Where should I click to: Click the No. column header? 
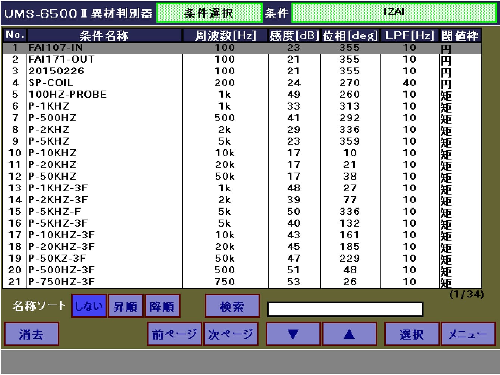(15, 35)
